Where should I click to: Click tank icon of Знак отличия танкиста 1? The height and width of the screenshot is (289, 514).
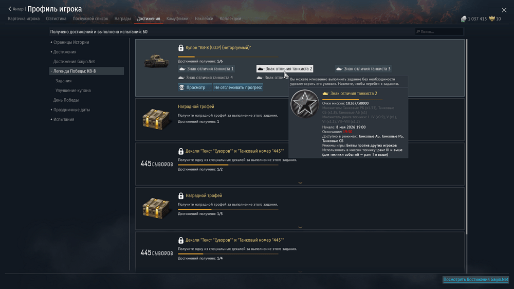(182, 69)
